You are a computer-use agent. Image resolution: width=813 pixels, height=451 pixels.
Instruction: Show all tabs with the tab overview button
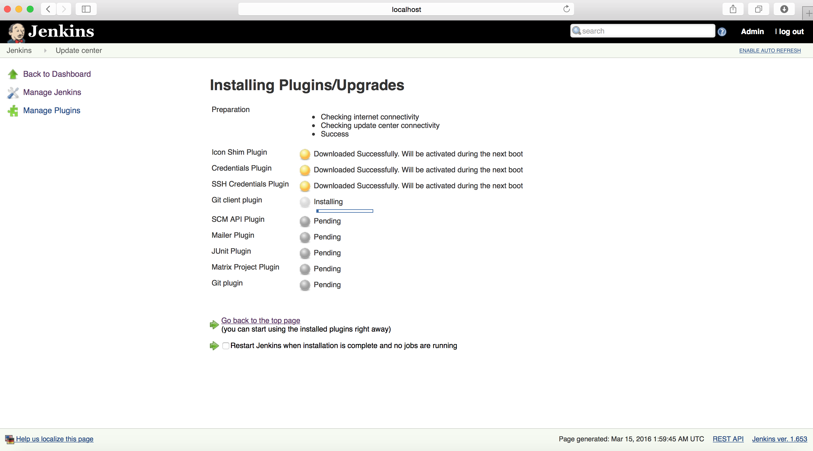pyautogui.click(x=758, y=9)
